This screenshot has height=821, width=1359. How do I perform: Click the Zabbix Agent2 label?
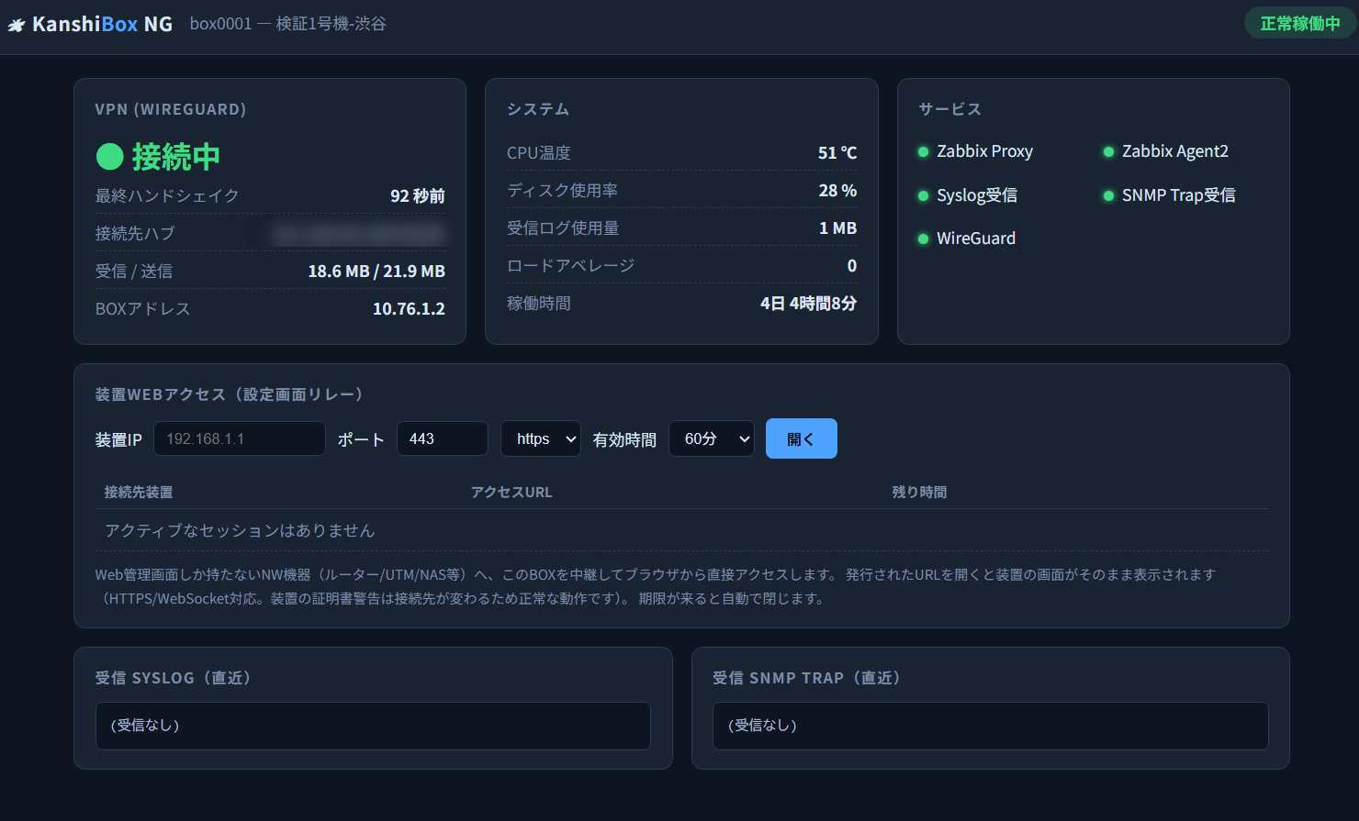pos(1174,151)
